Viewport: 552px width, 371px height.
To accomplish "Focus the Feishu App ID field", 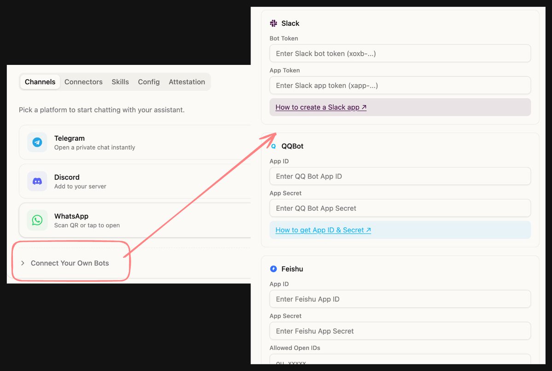I will [x=400, y=299].
